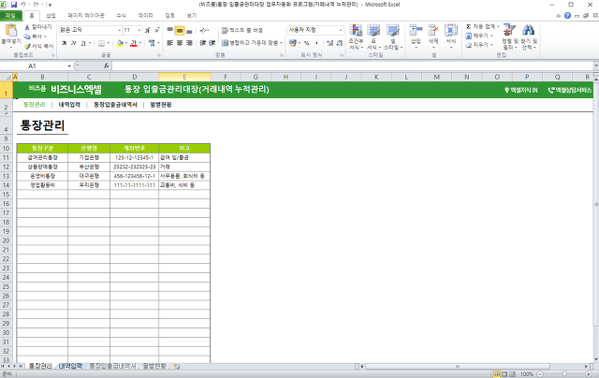Click the Copy (복사) icon

point(27,36)
